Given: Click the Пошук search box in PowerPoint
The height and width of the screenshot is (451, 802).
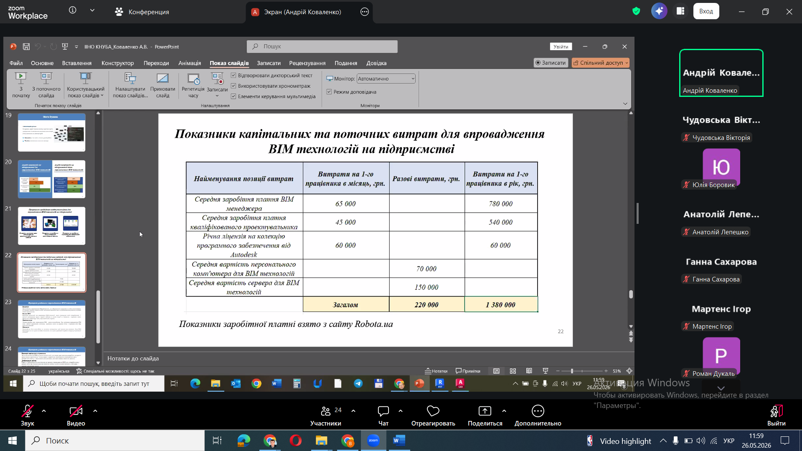Looking at the screenshot, I should click(322, 46).
